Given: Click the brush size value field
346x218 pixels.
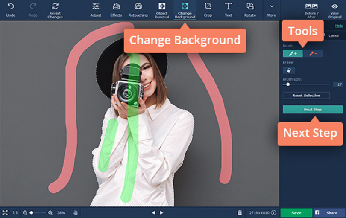Looking at the screenshot, I should coord(337,84).
